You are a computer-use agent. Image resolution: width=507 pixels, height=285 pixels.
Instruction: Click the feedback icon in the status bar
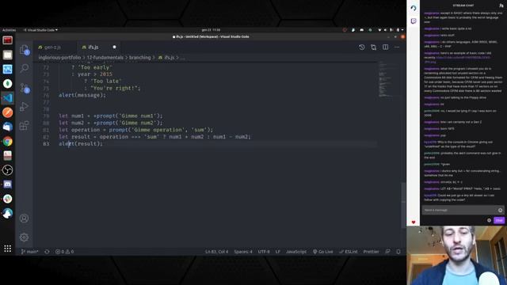click(x=387, y=252)
